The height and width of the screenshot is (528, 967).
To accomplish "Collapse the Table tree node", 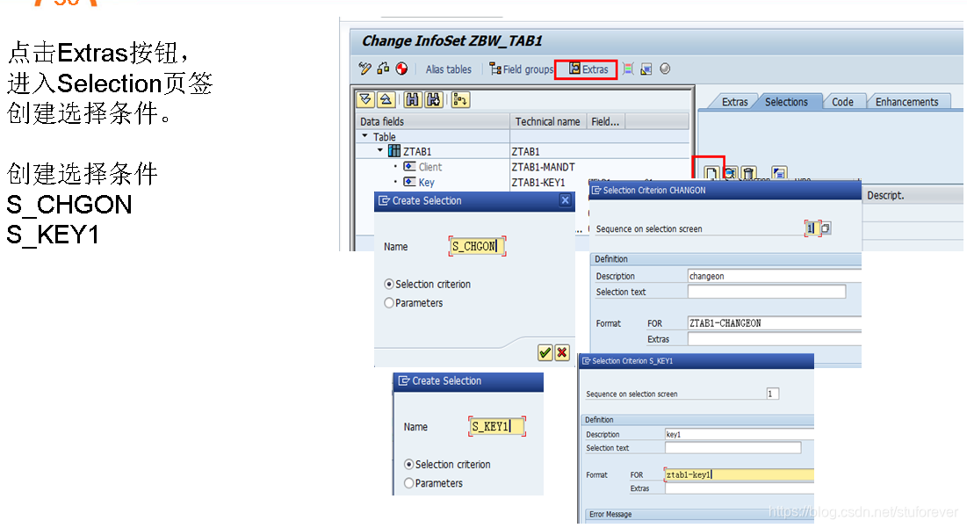I will tap(364, 135).
